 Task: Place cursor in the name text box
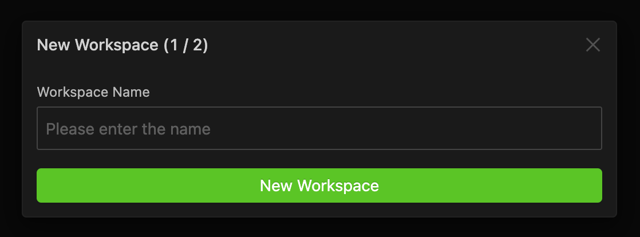tap(319, 128)
